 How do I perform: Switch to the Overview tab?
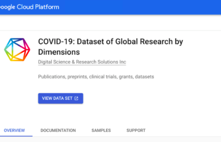[14, 131]
